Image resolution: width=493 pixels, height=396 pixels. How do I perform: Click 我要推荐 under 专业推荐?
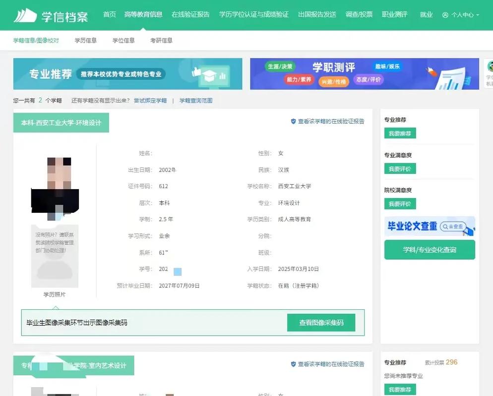(x=401, y=133)
